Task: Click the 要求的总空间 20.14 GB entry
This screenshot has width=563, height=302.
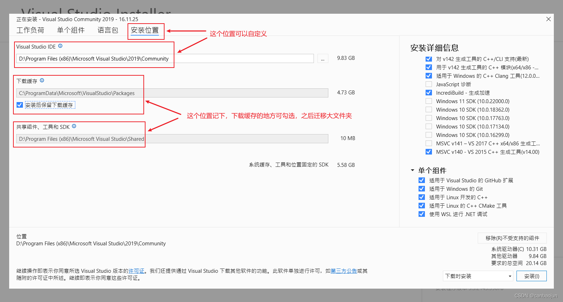Action: (x=519, y=263)
